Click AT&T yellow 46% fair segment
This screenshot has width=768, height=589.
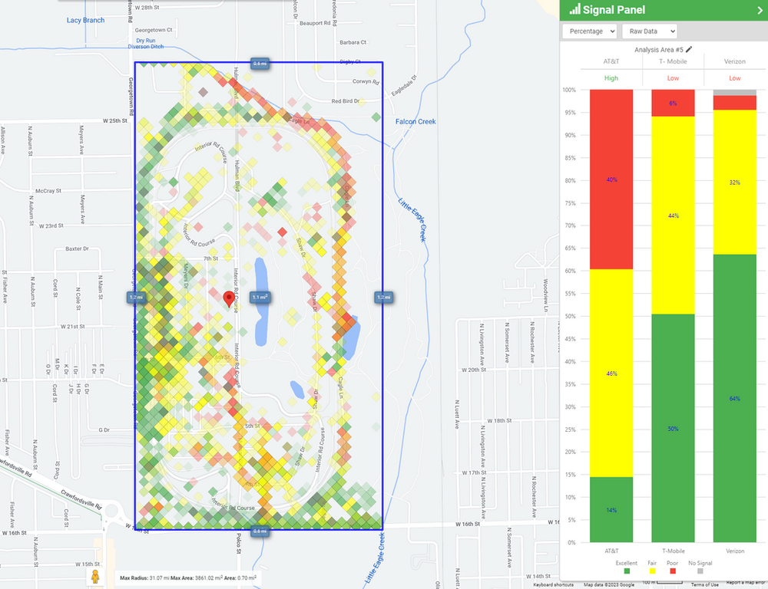coord(611,373)
